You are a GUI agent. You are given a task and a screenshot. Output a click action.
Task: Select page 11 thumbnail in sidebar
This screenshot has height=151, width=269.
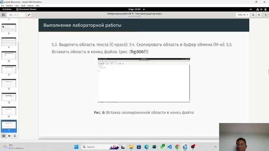coord(9,69)
